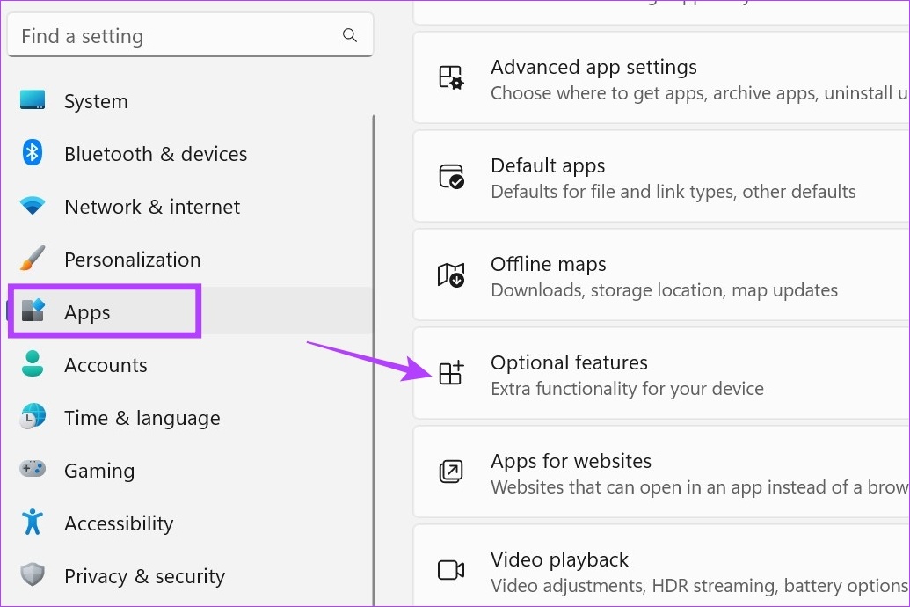Click the Privacy & security shield icon
910x607 pixels.
(x=33, y=574)
